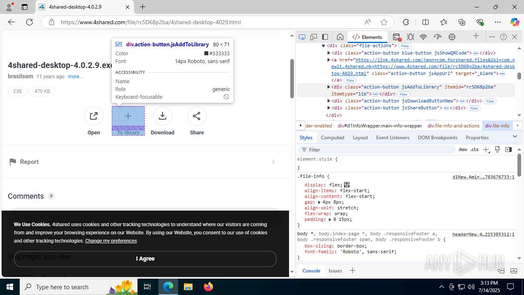Click the new style rule plus icon
The height and width of the screenshot is (295, 524).
pos(486,150)
